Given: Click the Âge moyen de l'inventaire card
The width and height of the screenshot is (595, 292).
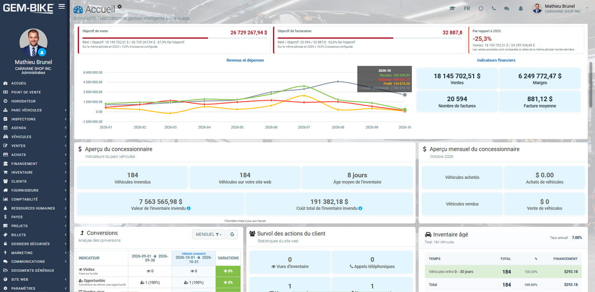Looking at the screenshot, I should (x=357, y=178).
